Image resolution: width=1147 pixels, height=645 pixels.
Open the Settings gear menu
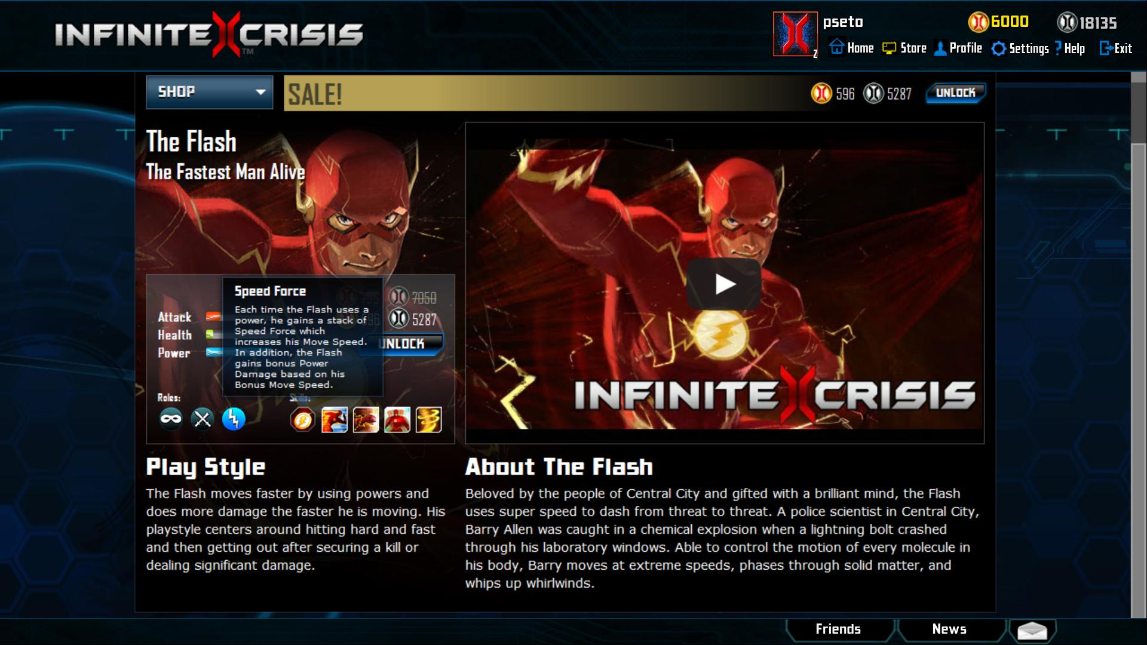[1020, 48]
